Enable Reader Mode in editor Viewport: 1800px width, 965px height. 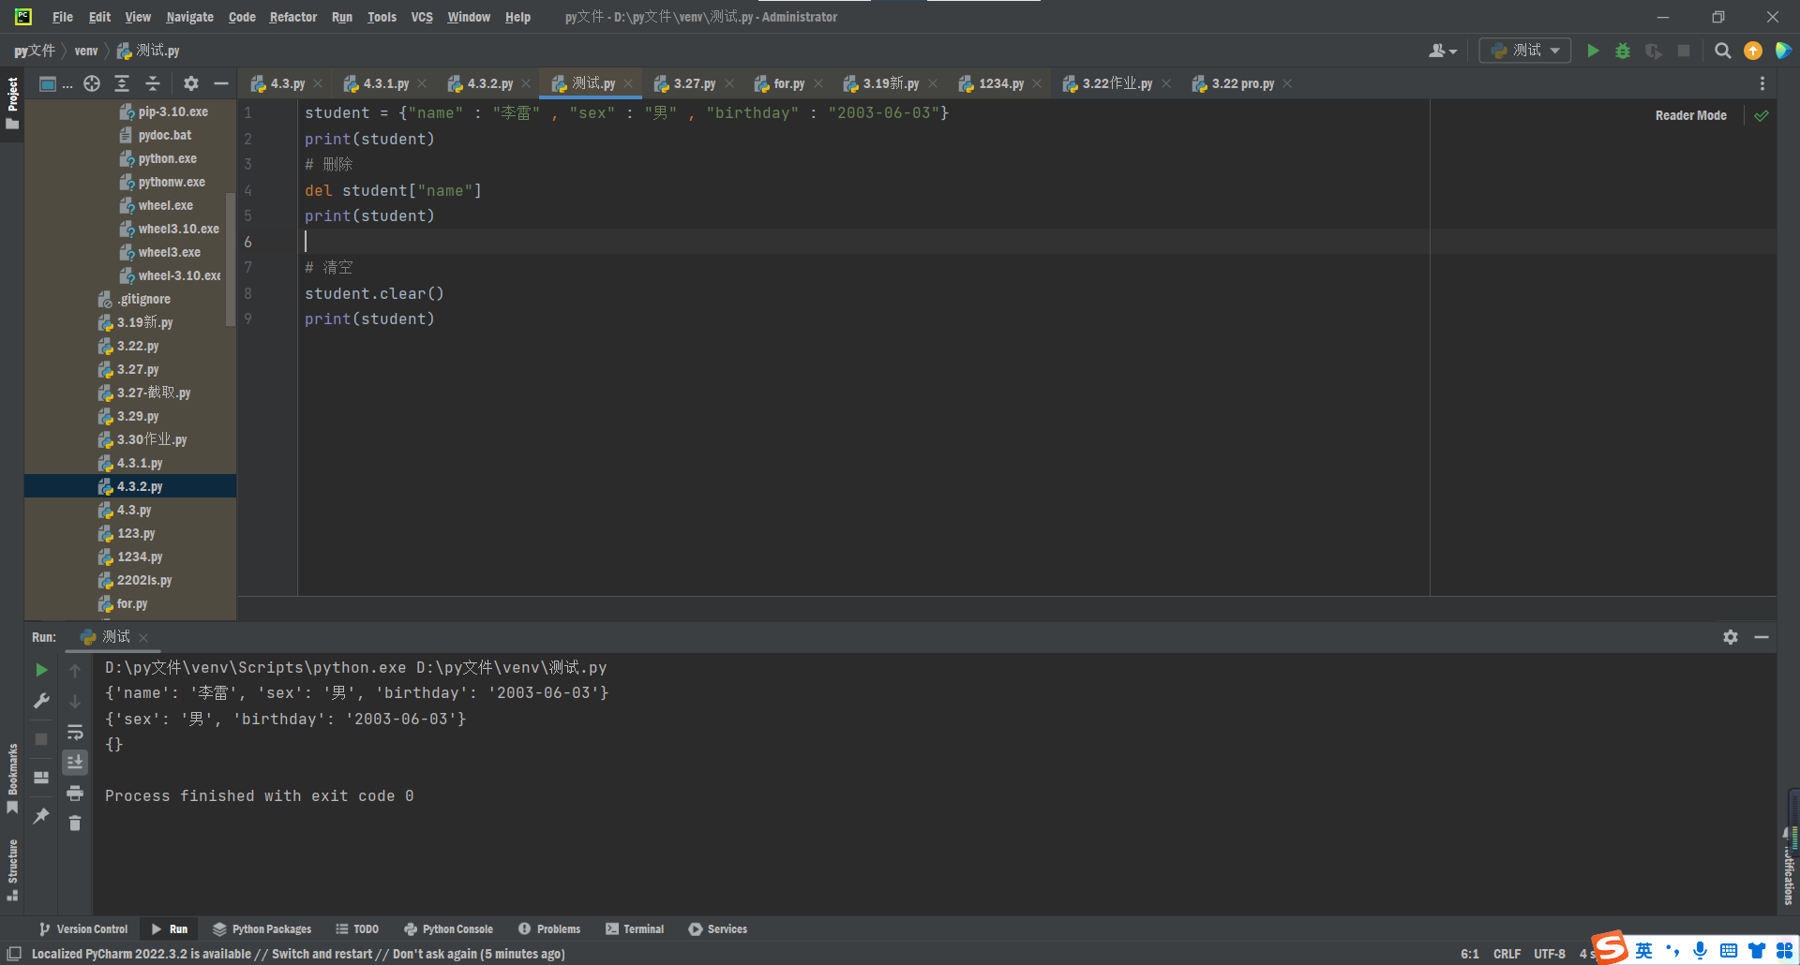(1690, 115)
